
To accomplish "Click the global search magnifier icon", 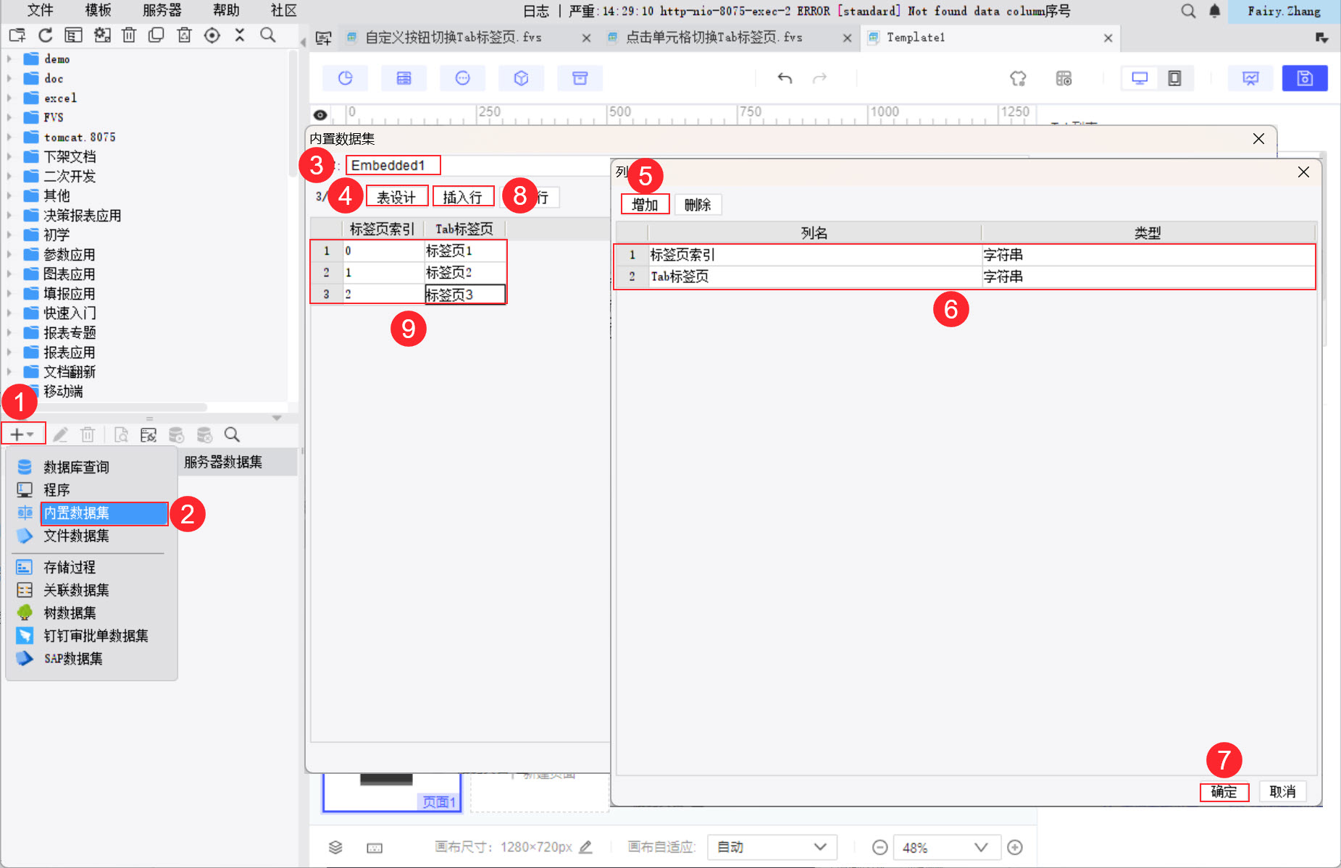I will coord(1188,11).
